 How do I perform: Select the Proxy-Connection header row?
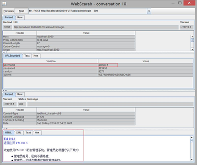69,40
